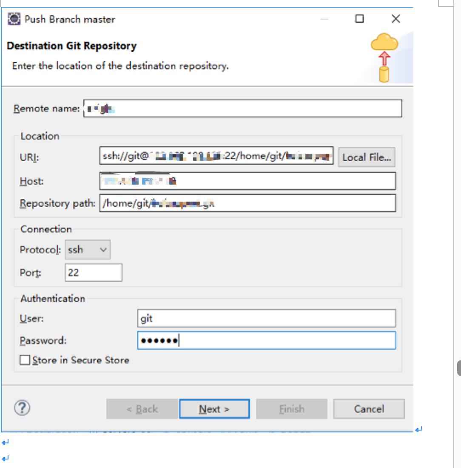Screen dimensions: 461x468
Task: Close the Push Branch master dialog
Action: [x=396, y=19]
